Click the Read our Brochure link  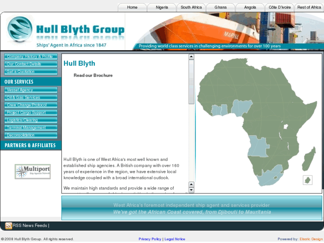click(x=93, y=75)
